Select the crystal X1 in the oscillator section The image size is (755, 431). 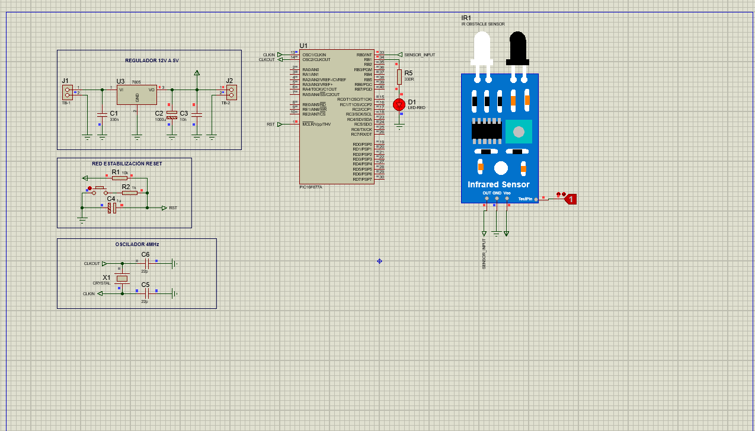tap(121, 279)
